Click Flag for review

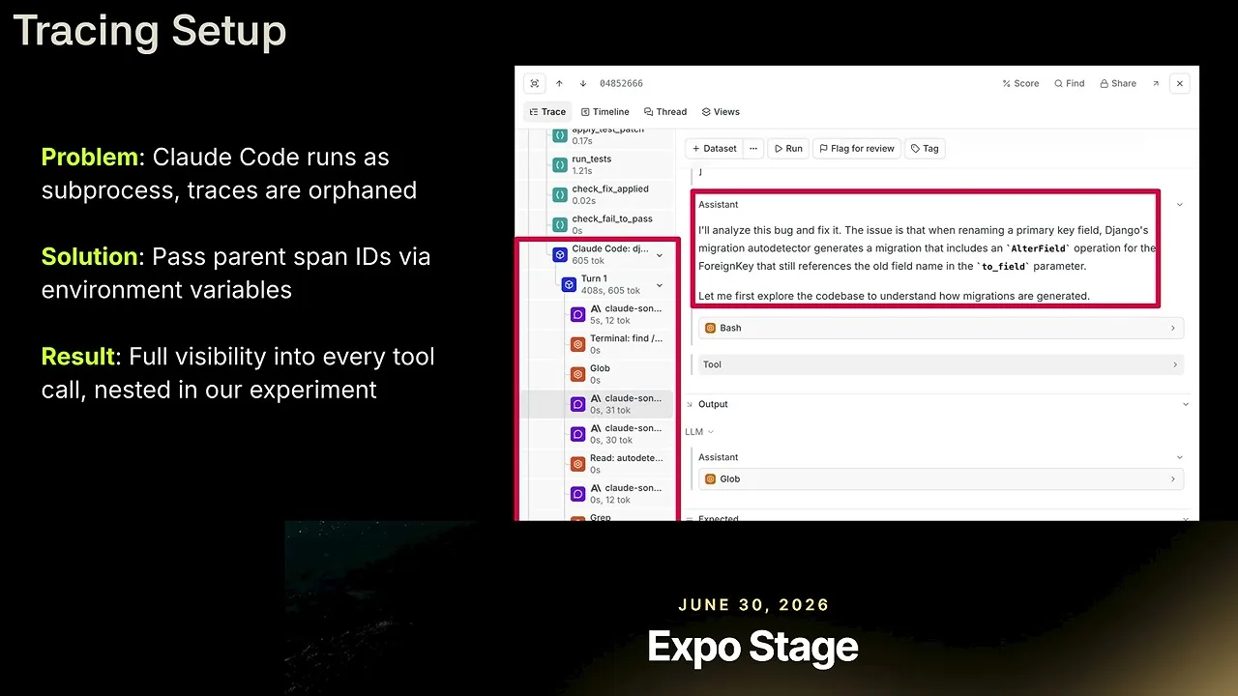tap(856, 149)
